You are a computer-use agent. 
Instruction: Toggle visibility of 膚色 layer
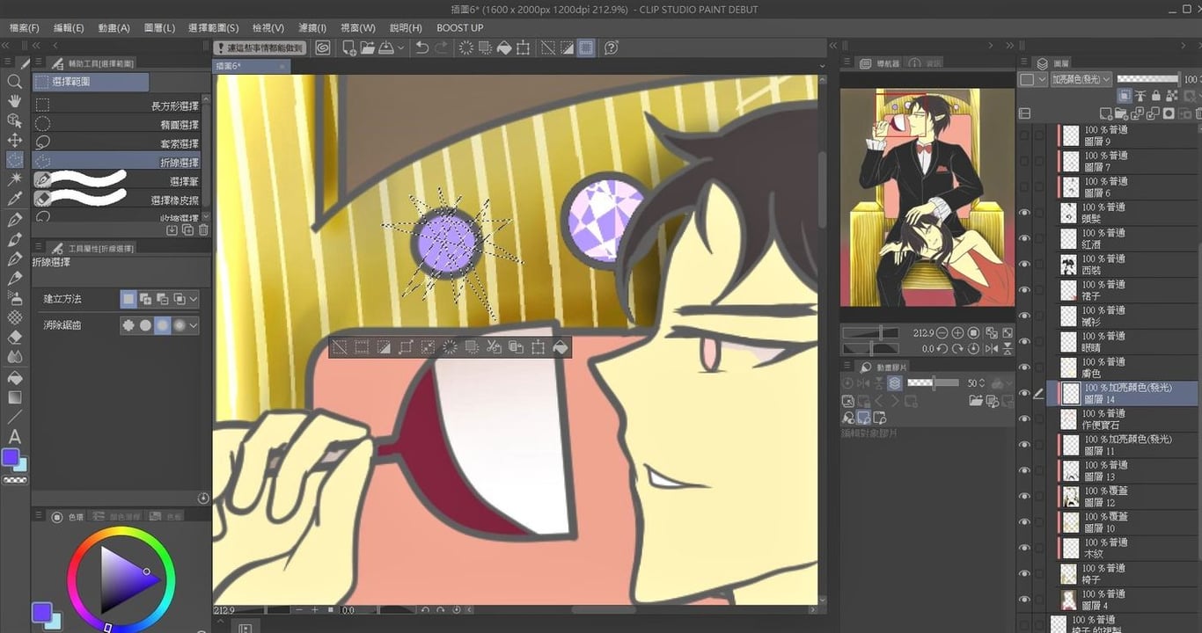(1024, 367)
